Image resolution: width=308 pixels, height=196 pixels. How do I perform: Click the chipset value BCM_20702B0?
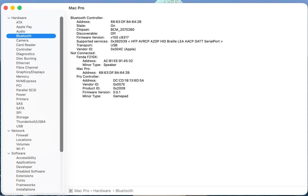[122, 30]
